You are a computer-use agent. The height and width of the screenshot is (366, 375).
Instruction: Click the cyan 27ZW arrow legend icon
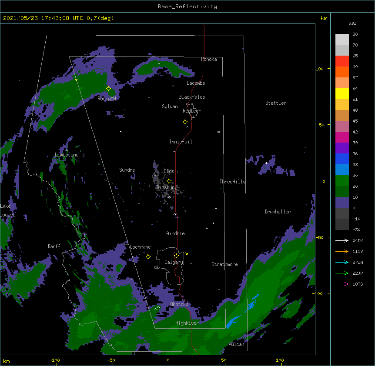342,262
